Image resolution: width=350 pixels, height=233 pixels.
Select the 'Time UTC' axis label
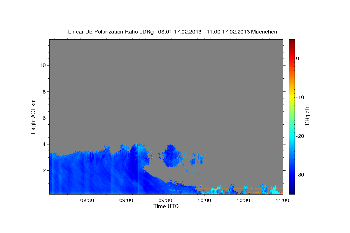(x=166, y=206)
